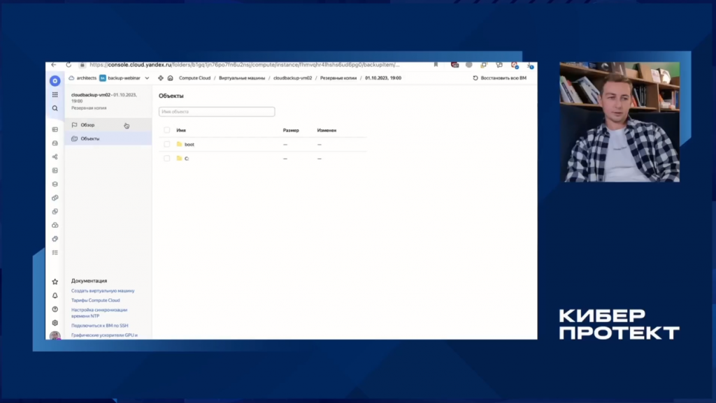This screenshot has height=403, width=716.
Task: Open Compute Cloud breadcrumb
Action: pyautogui.click(x=194, y=78)
